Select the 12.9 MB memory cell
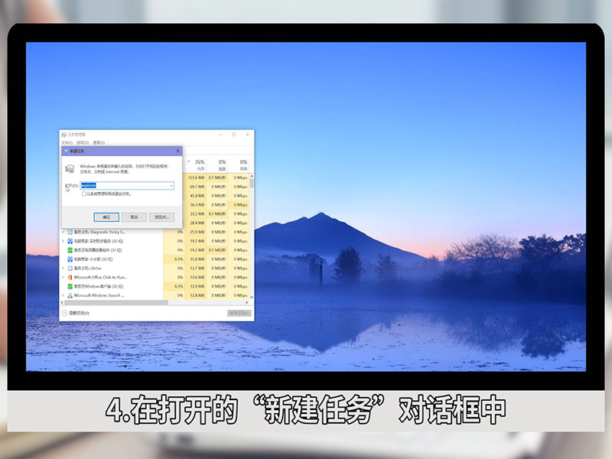612x459 pixels. coord(197,286)
